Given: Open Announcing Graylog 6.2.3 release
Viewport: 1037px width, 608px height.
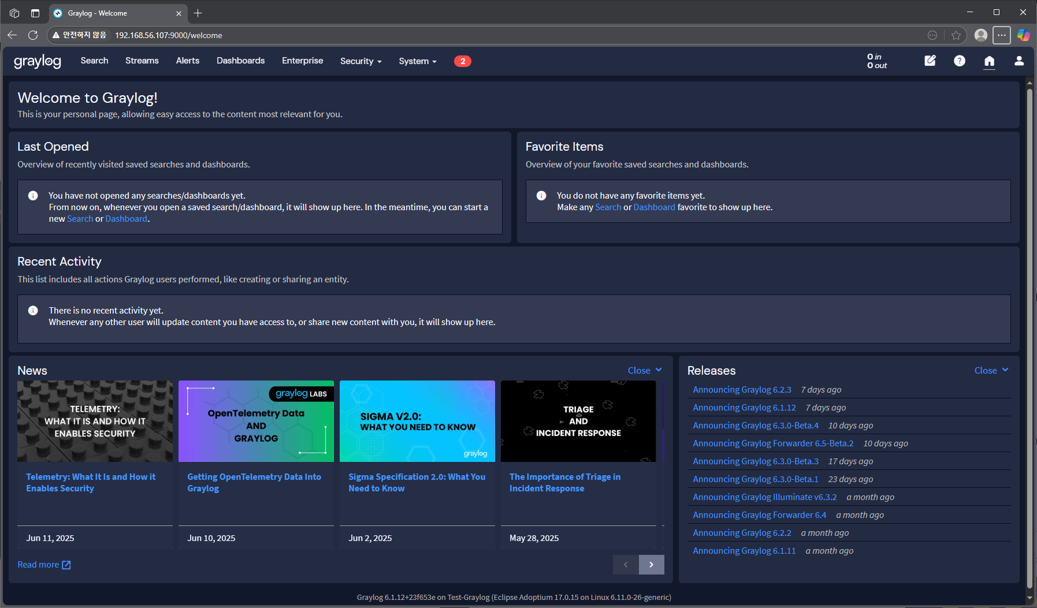Looking at the screenshot, I should (742, 390).
